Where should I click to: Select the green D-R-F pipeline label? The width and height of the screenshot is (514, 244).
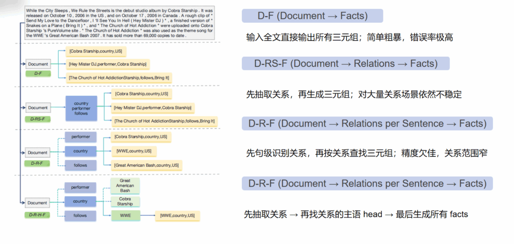[x=38, y=163]
